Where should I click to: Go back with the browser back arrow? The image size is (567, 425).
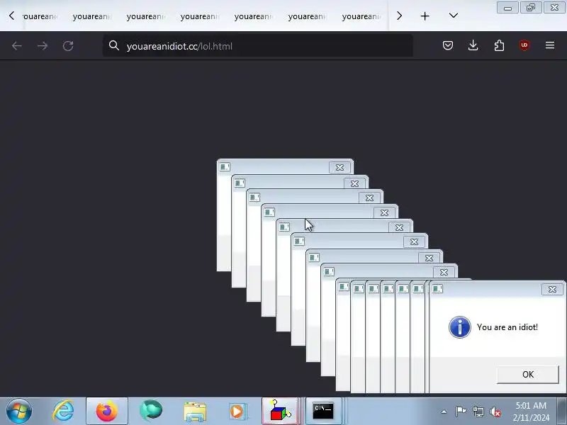17,46
